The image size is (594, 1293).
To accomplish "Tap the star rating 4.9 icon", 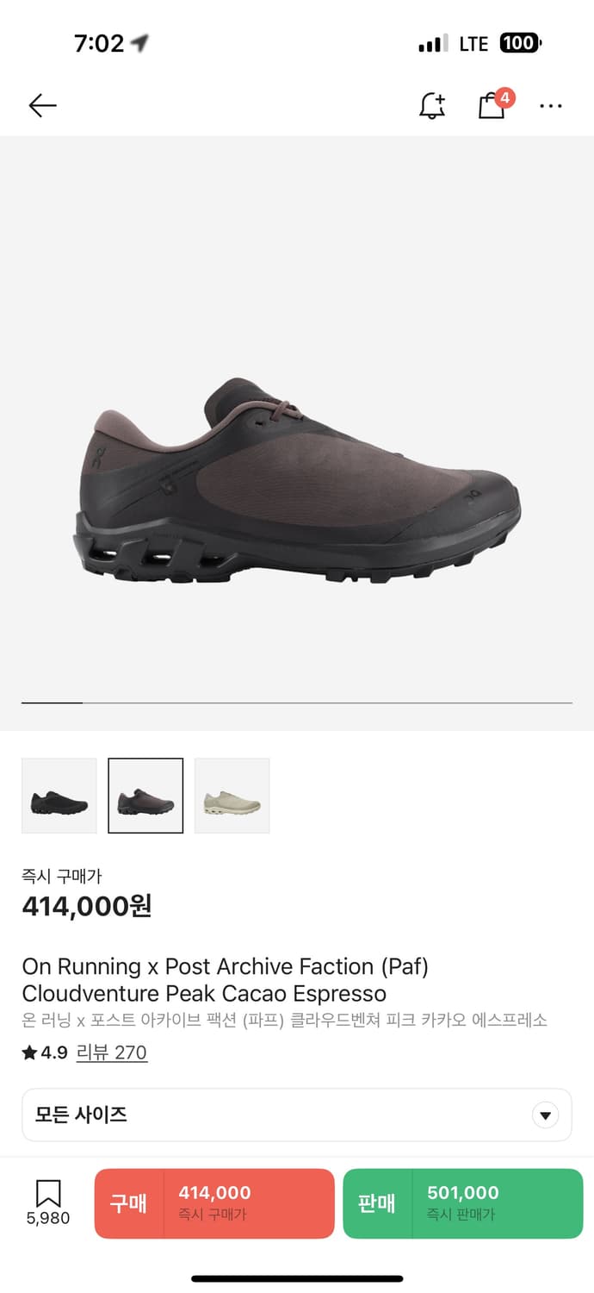I will coord(30,1053).
